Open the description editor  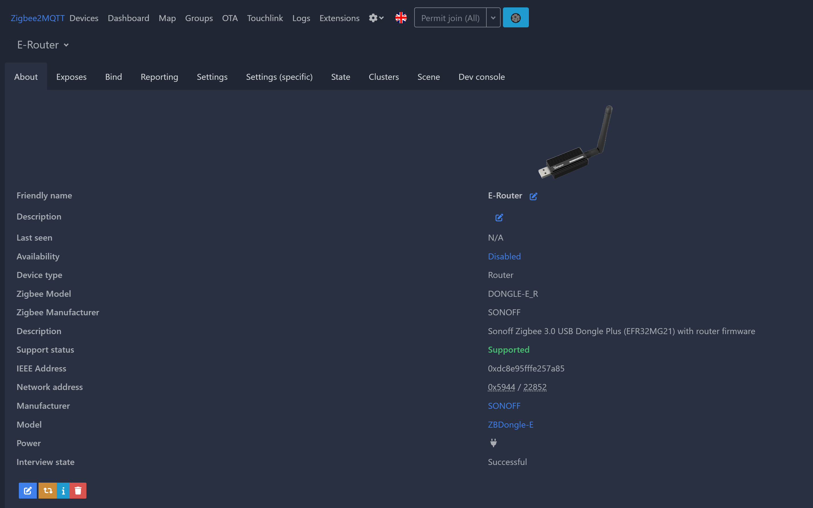499,218
